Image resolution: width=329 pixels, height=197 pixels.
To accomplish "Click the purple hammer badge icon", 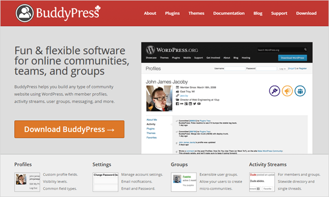I will click(274, 91).
